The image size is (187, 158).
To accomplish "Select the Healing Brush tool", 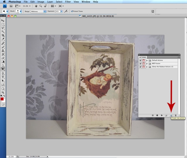I will pos(3,43).
